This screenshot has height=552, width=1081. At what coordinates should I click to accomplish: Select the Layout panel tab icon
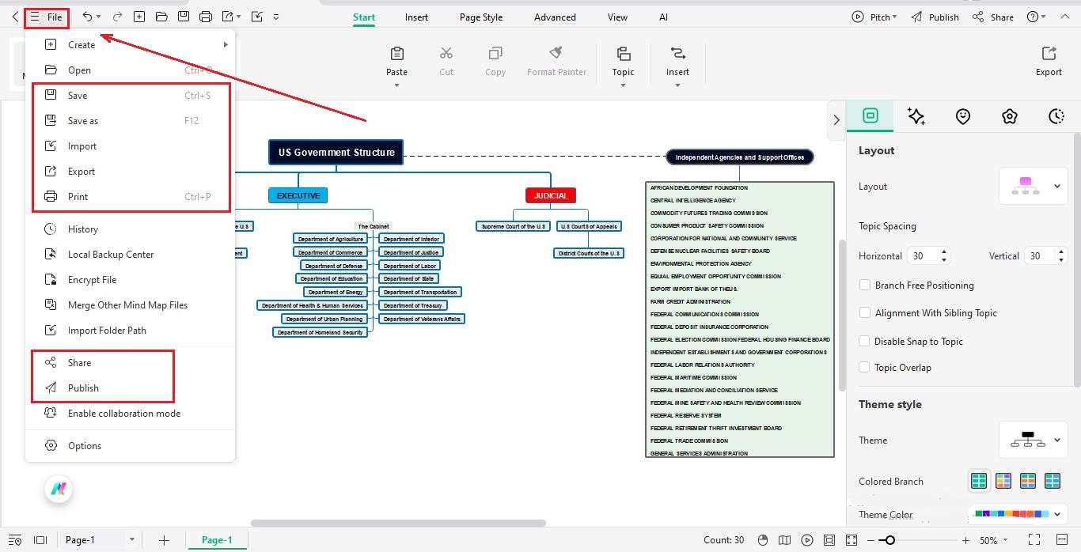point(870,115)
